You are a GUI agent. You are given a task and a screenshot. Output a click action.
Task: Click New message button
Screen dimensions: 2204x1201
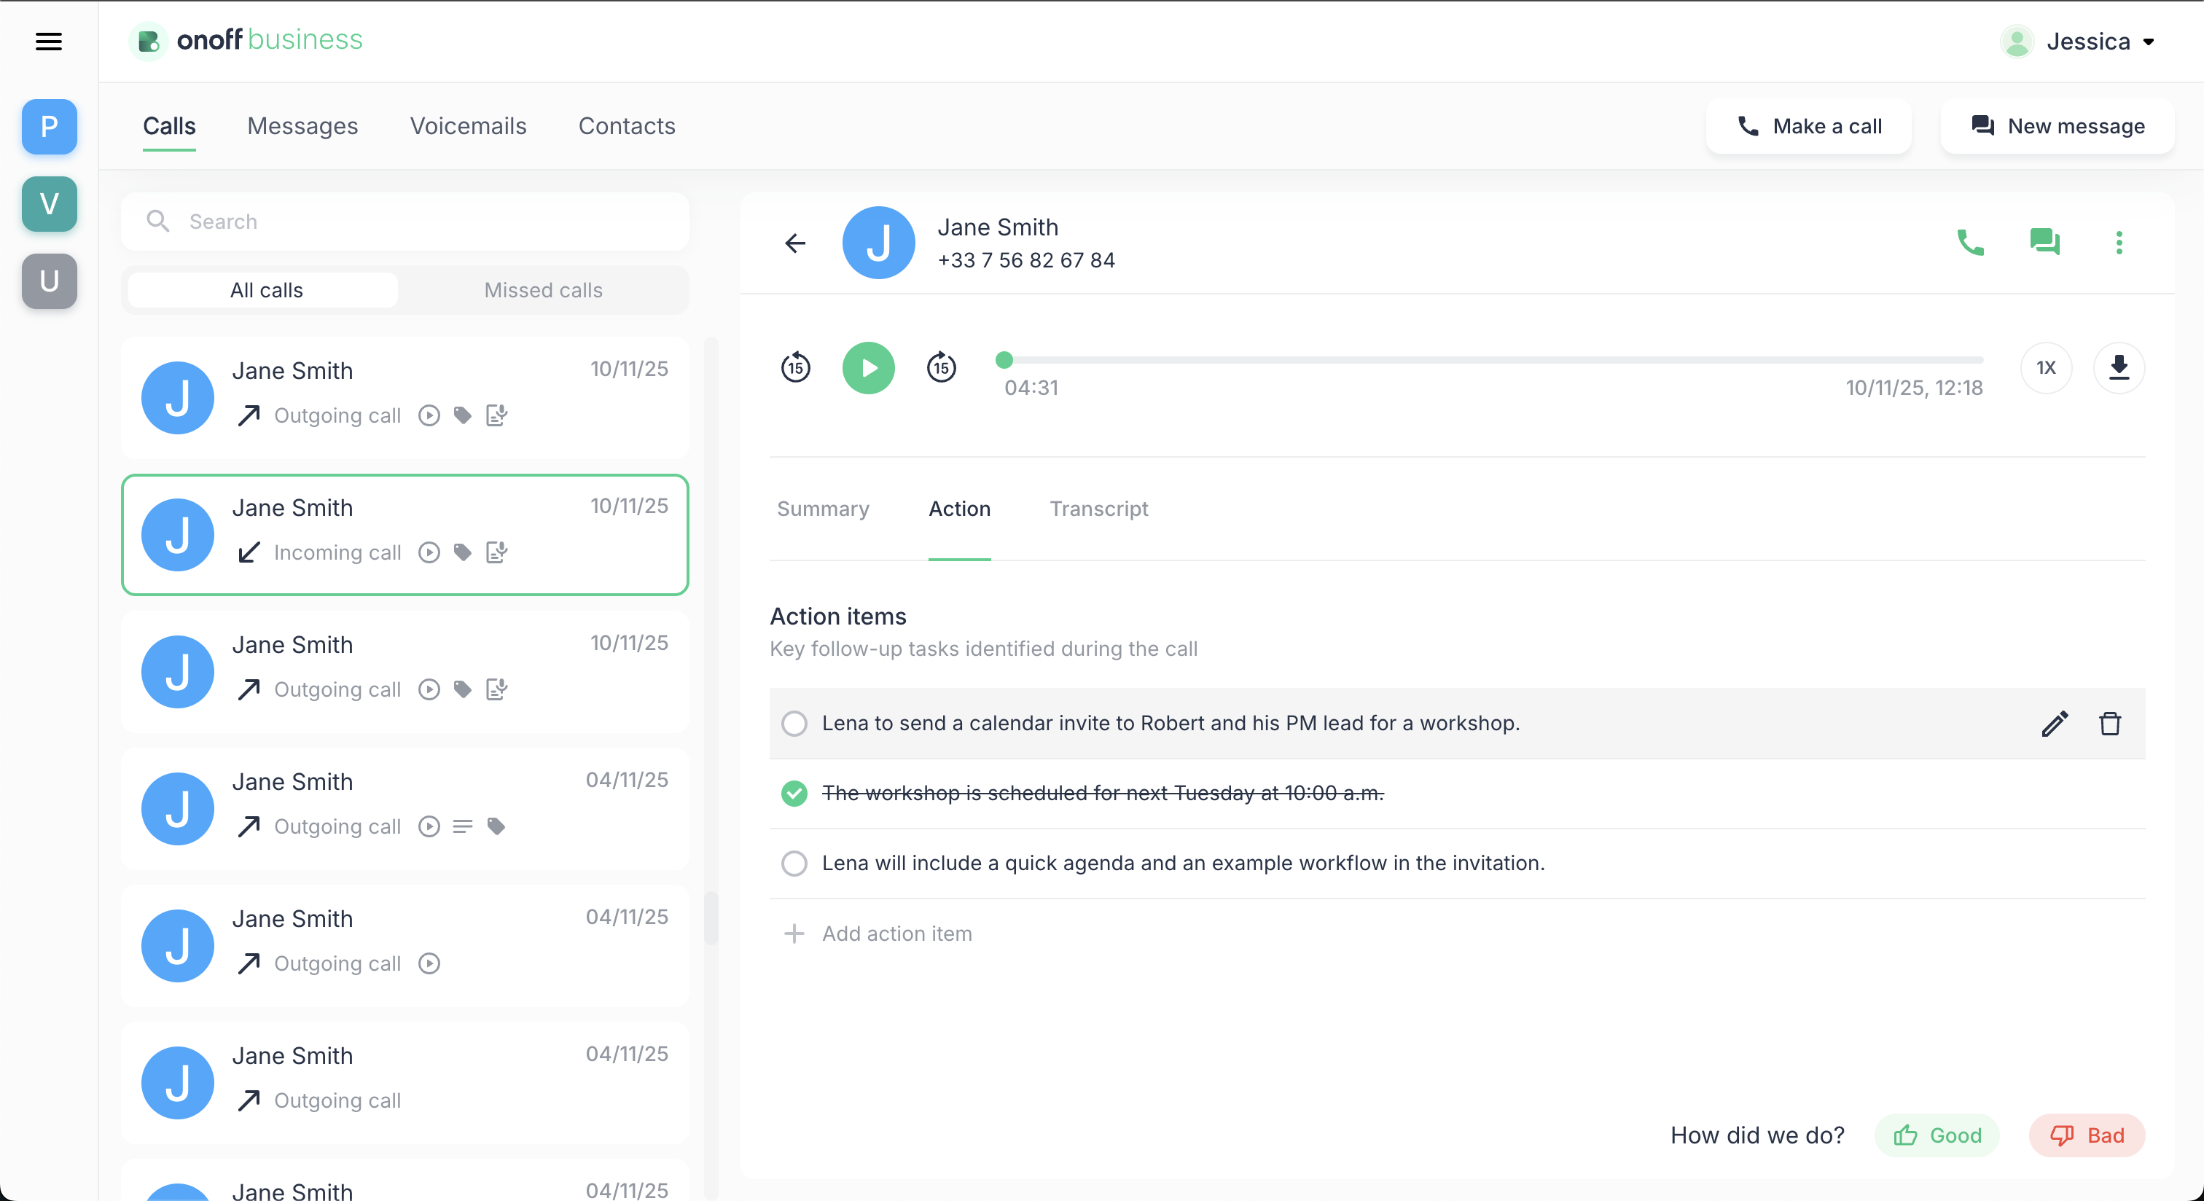[2057, 127]
